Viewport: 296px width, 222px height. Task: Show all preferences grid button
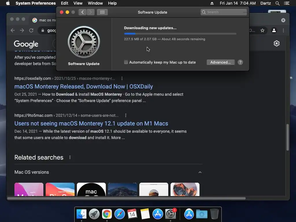(102, 12)
